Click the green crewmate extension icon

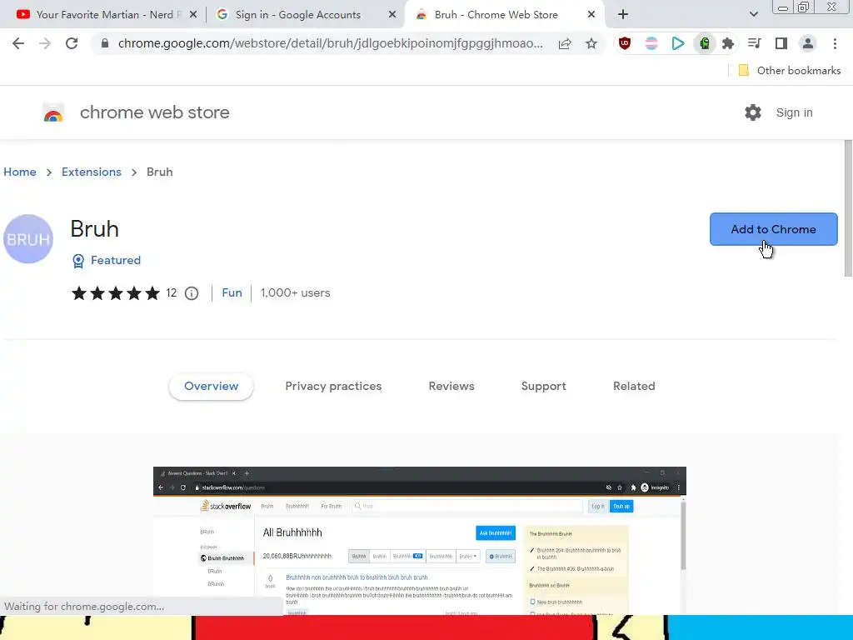[705, 43]
